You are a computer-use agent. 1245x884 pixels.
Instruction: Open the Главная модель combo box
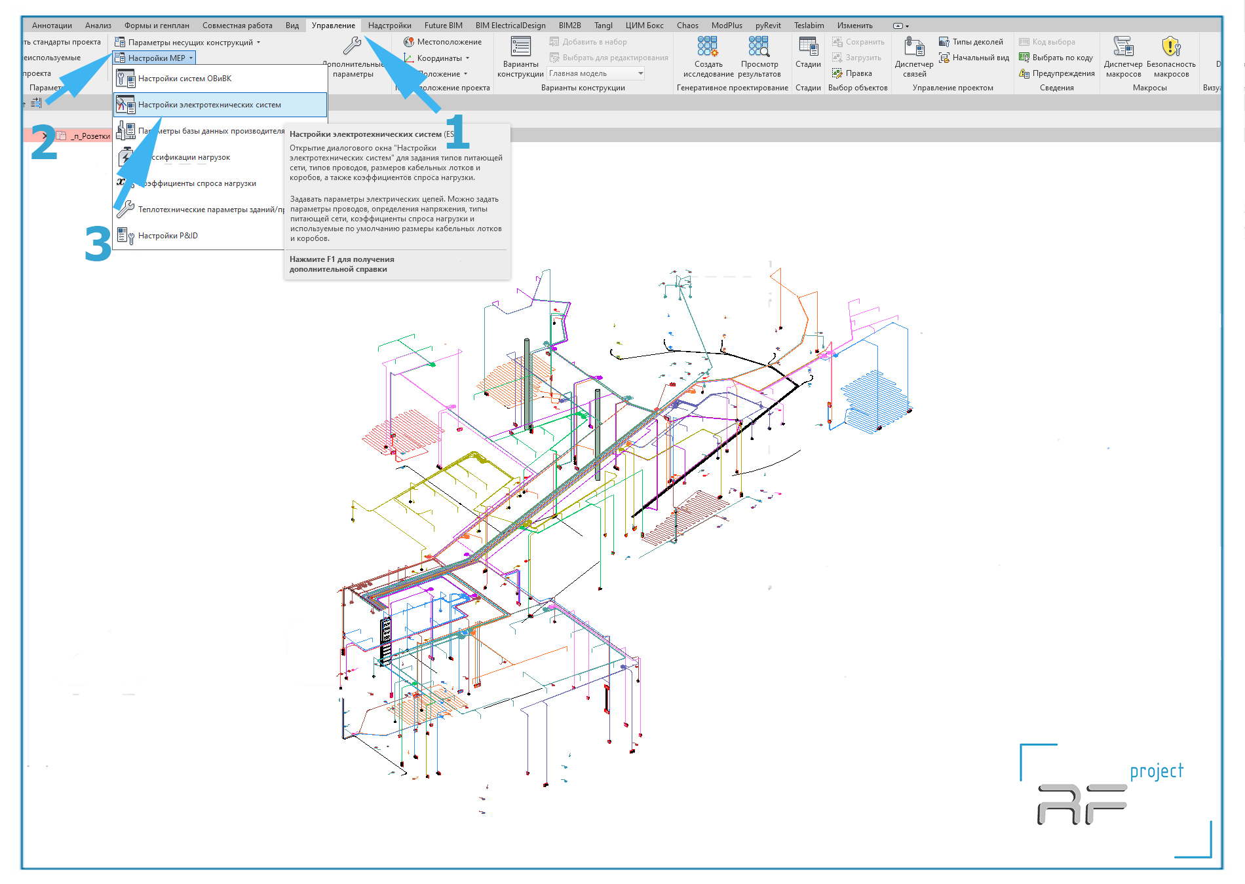pyautogui.click(x=596, y=73)
